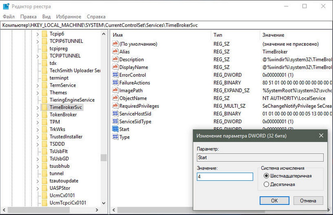The width and height of the screenshot is (333, 215).
Task: Click the Значение column header
Action: coord(296,35)
